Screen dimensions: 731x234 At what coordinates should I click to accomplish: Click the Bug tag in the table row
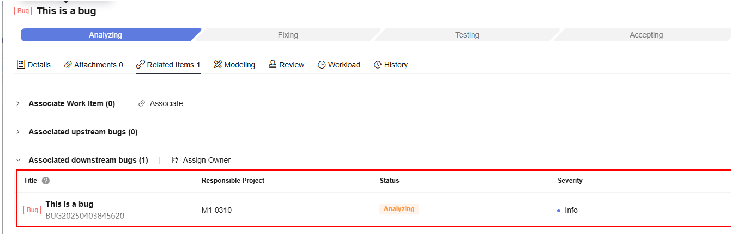coord(32,210)
